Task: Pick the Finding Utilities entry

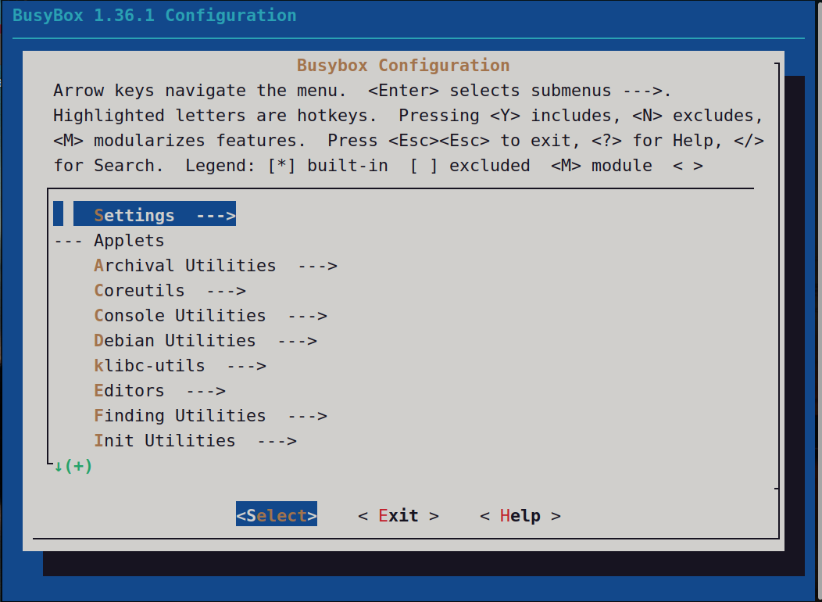Action: click(x=180, y=416)
